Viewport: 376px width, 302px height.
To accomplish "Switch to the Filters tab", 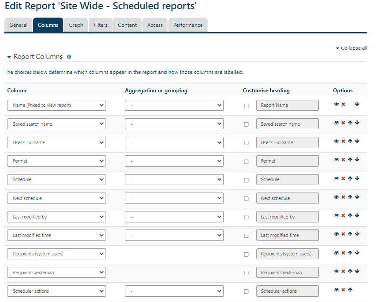I will (100, 25).
